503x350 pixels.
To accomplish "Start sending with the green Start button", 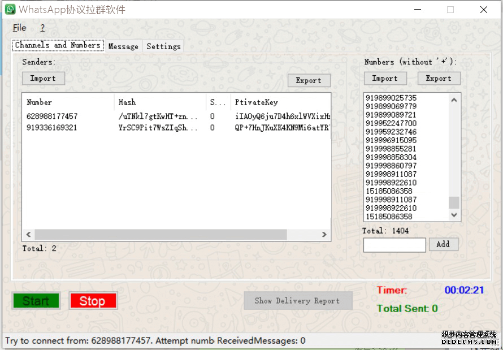I will (36, 301).
